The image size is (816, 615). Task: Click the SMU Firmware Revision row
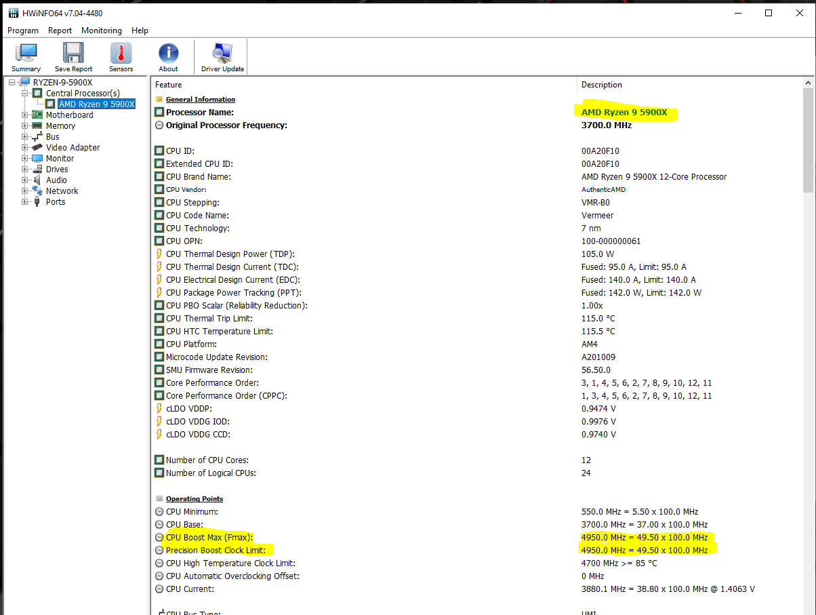[x=477, y=370]
